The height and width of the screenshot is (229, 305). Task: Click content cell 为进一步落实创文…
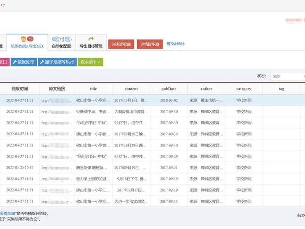pos(131,202)
